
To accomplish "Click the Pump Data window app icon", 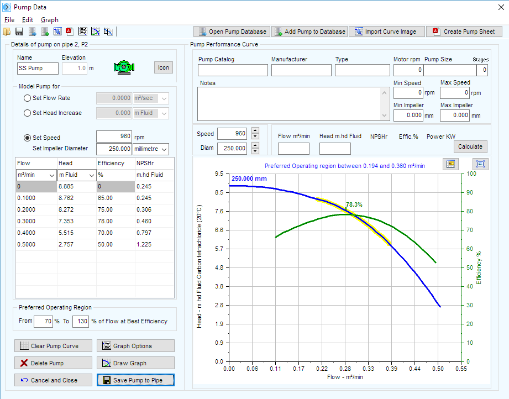I will 7,7.
